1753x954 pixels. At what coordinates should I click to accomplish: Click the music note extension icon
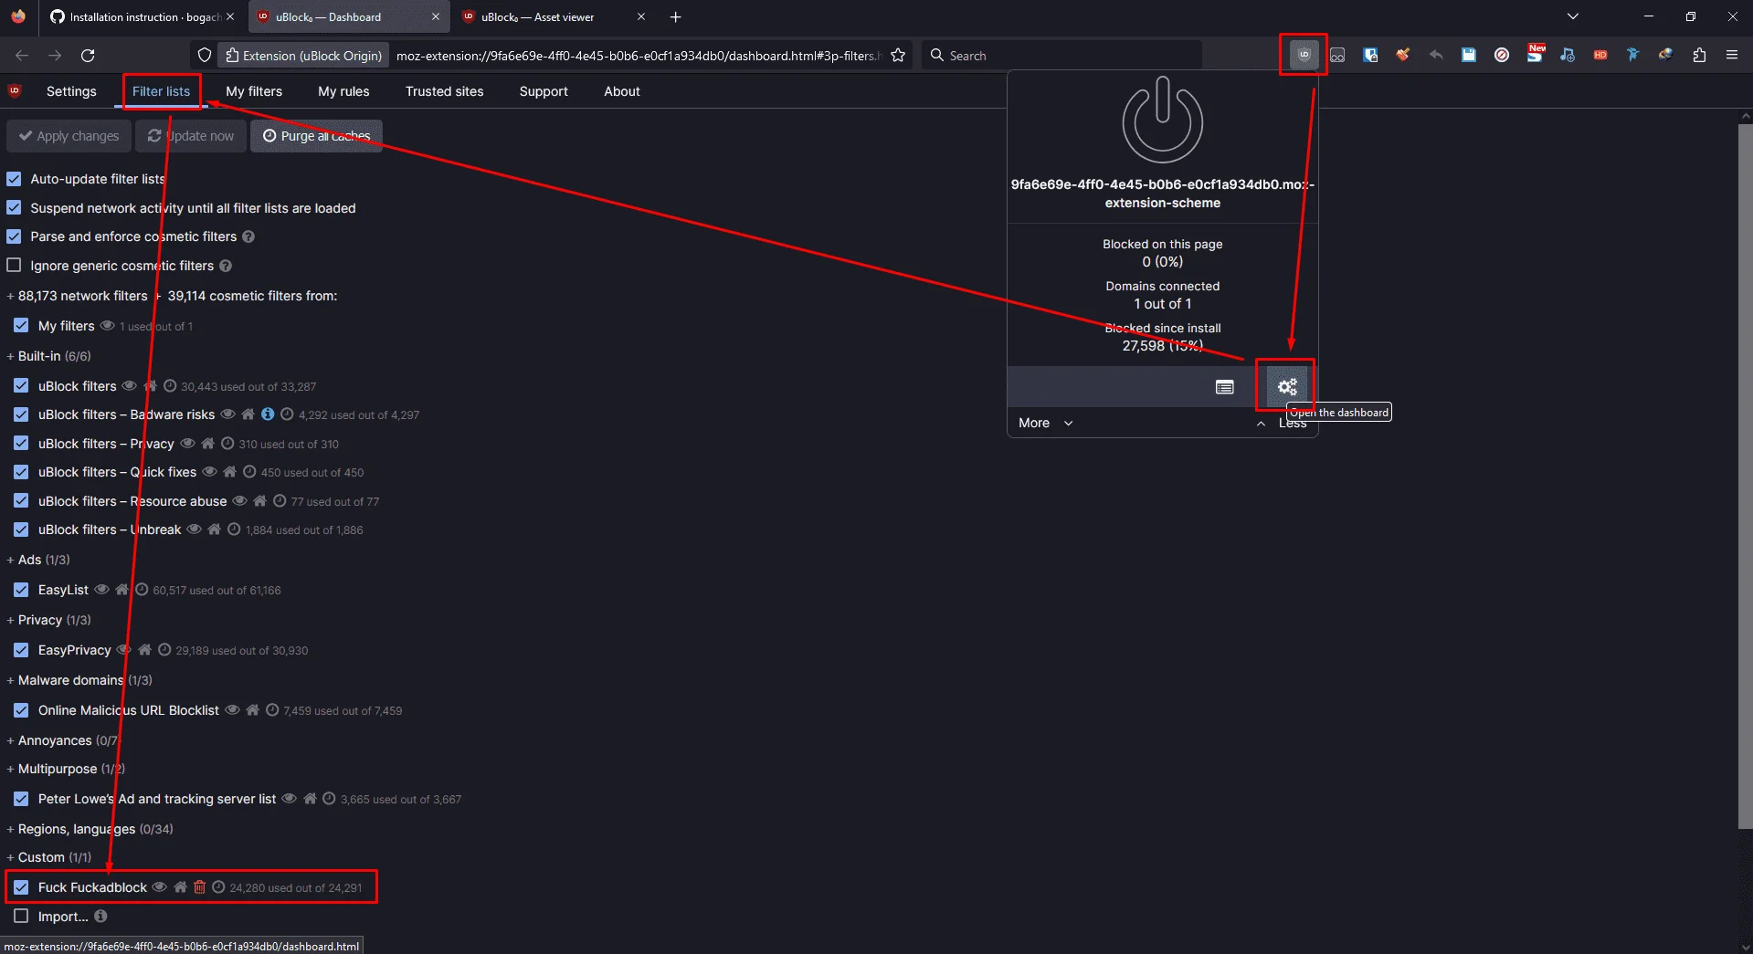(1568, 55)
